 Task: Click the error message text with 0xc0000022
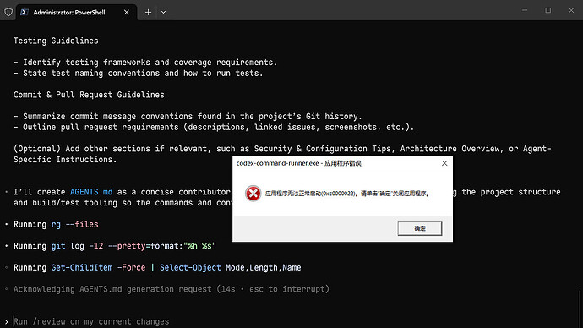tap(347, 194)
